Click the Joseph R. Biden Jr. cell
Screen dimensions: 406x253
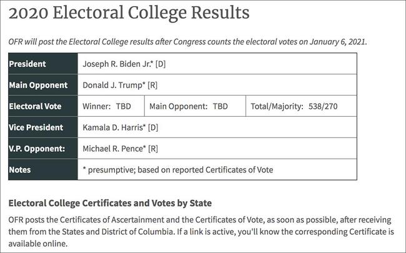click(217, 64)
